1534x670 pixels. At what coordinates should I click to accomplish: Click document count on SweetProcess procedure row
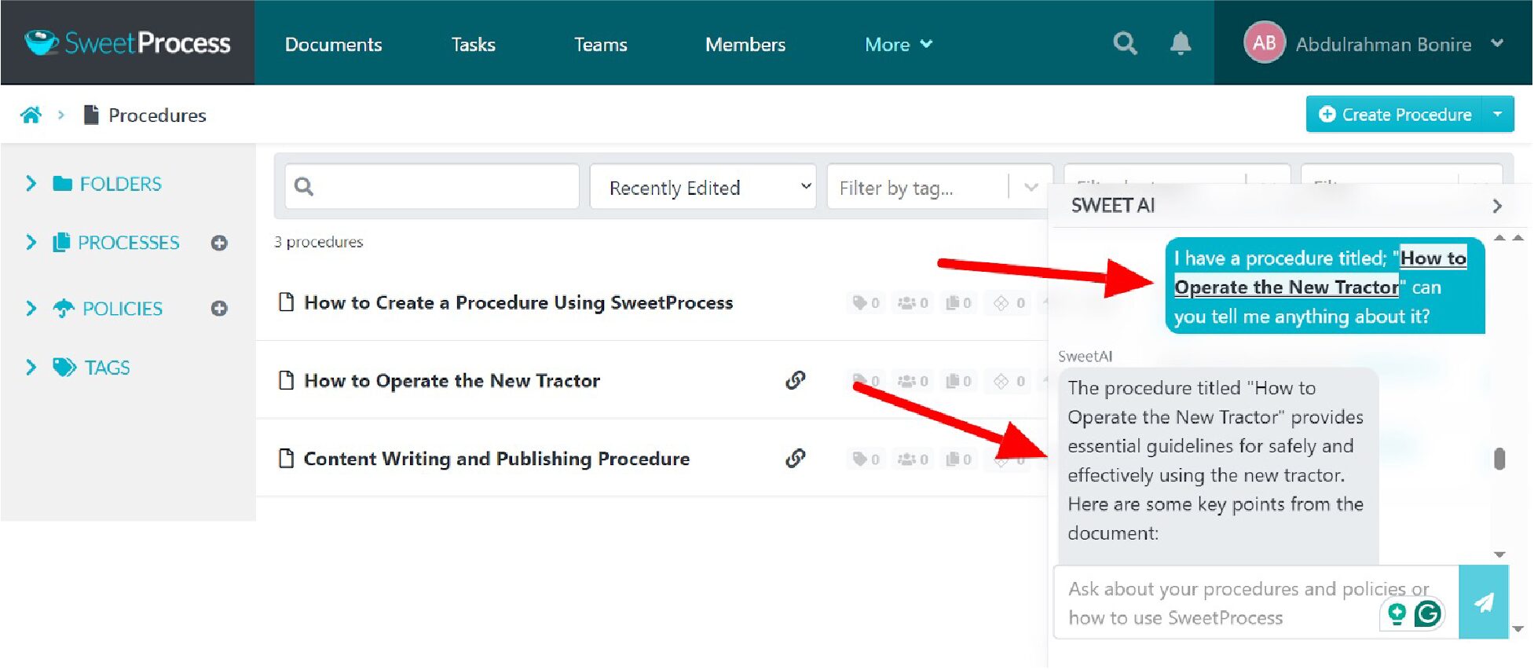[x=958, y=302]
